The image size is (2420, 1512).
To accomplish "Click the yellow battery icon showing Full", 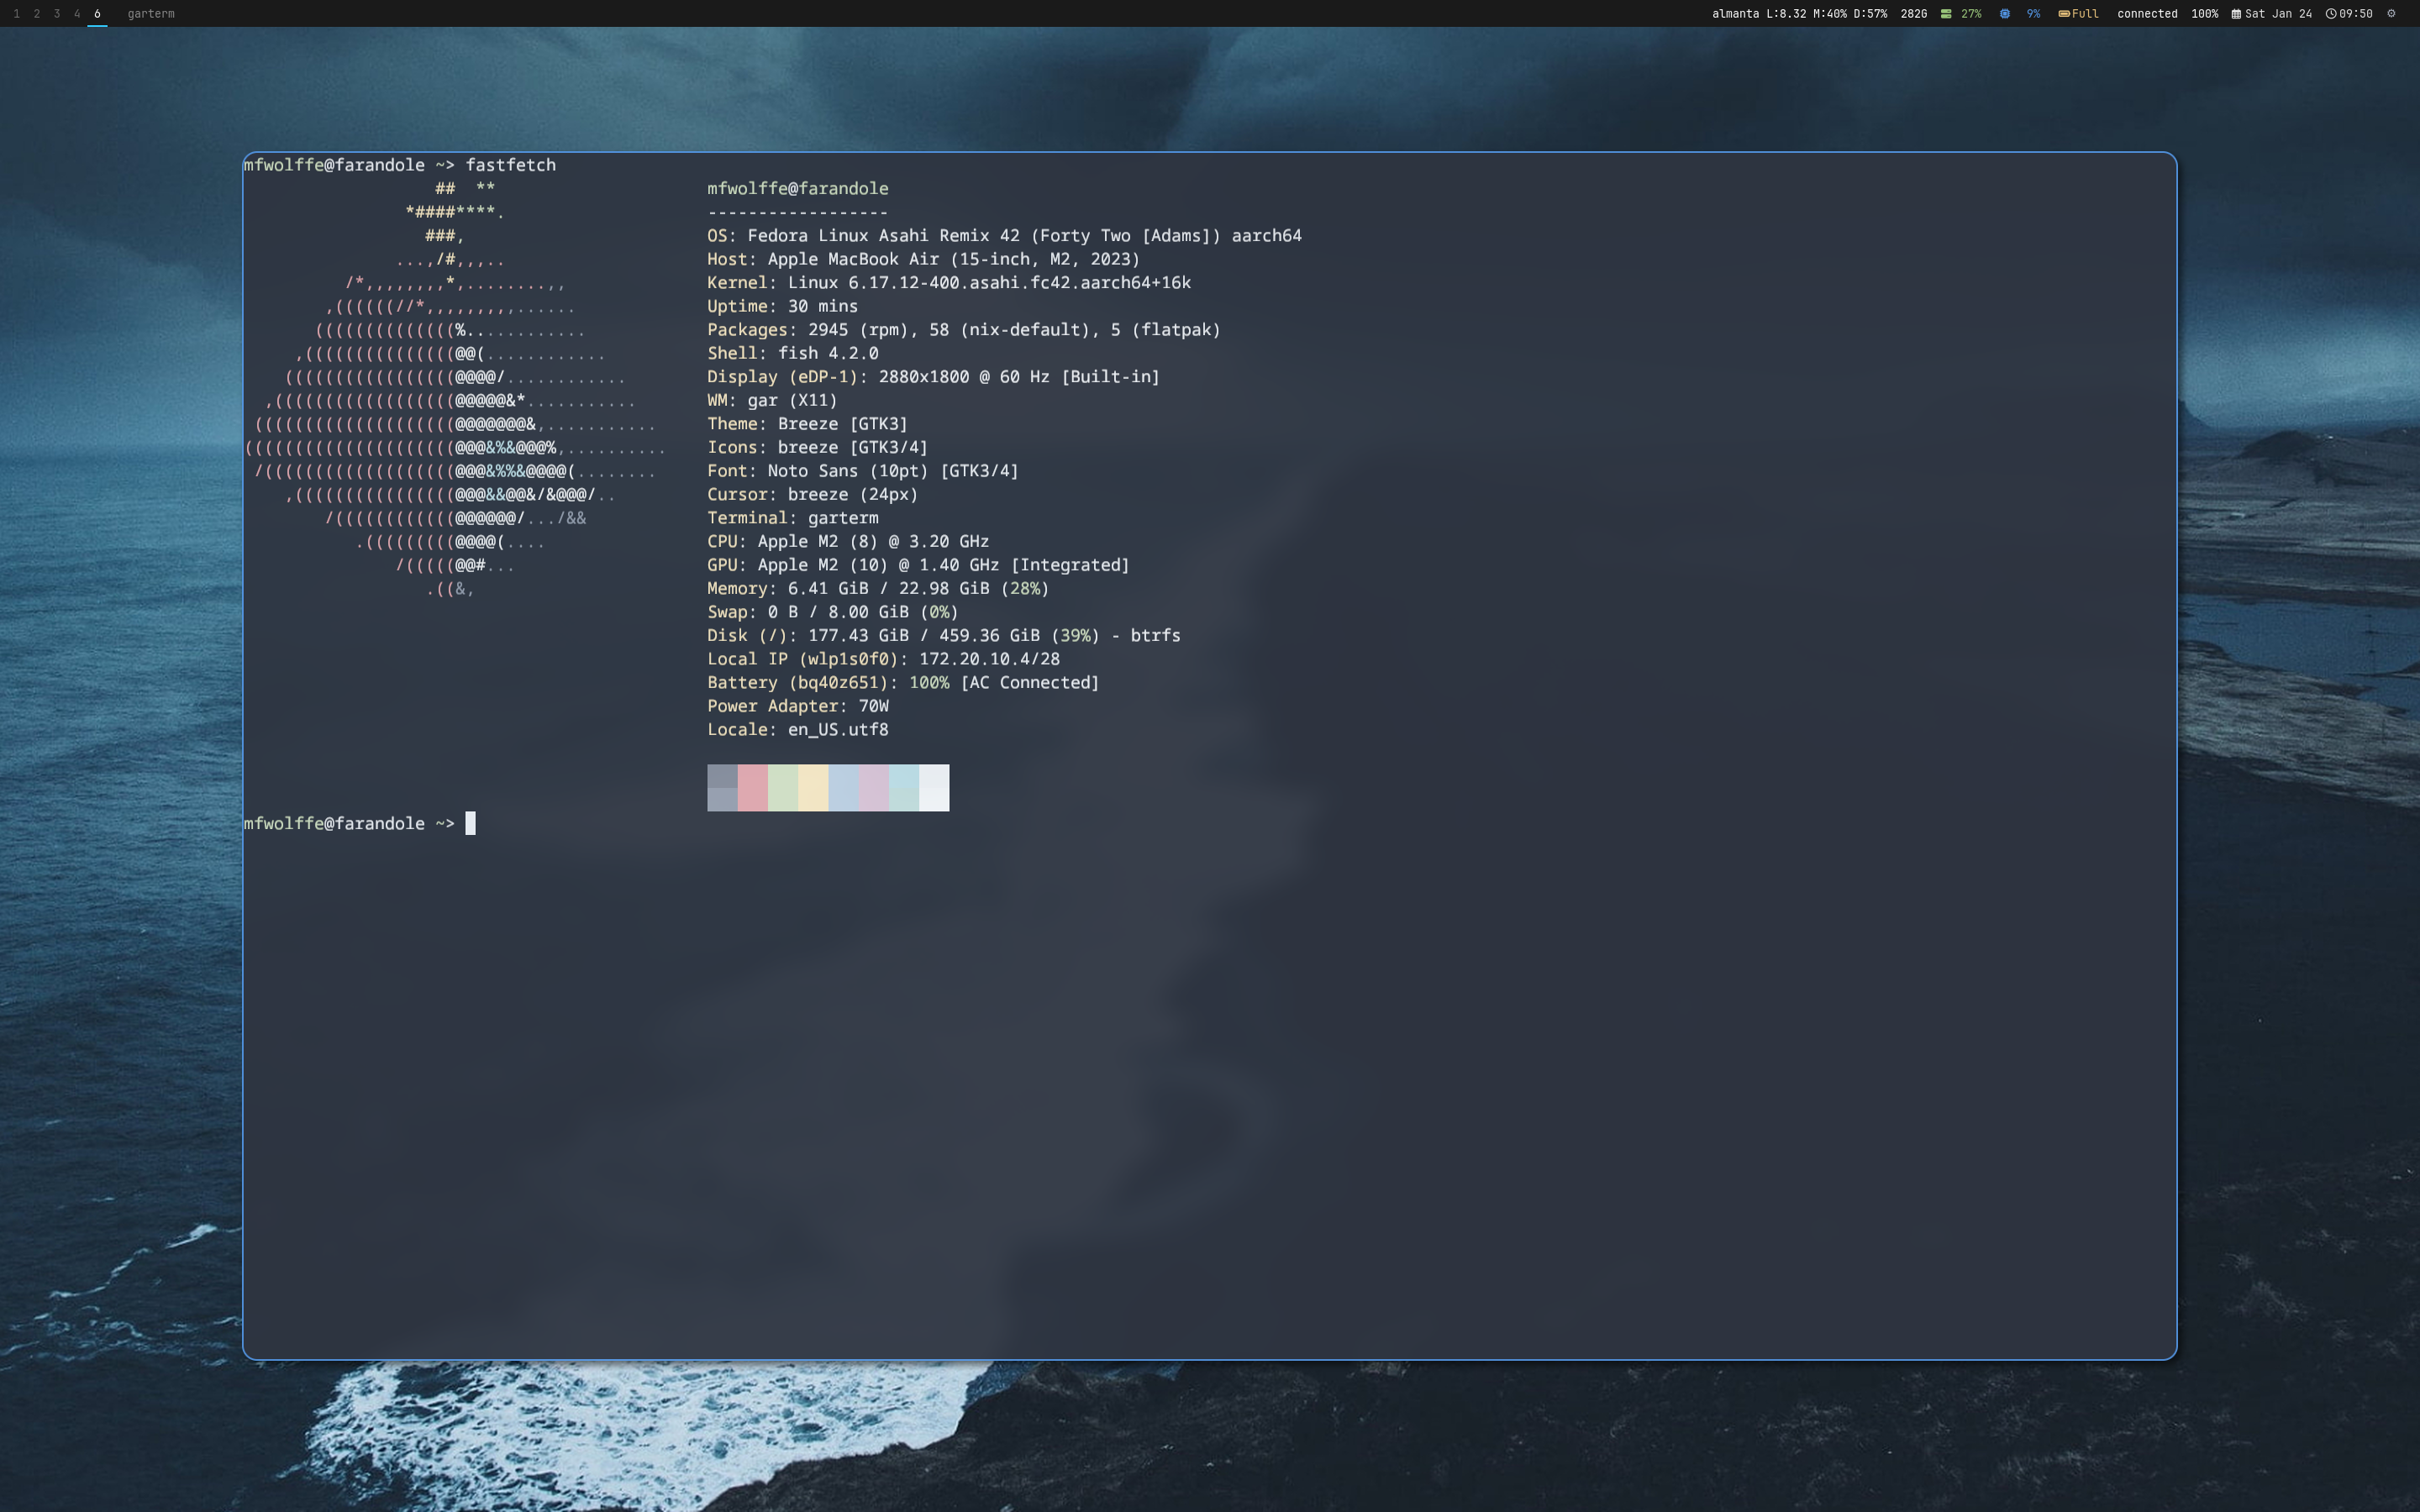I will tap(2065, 14).
